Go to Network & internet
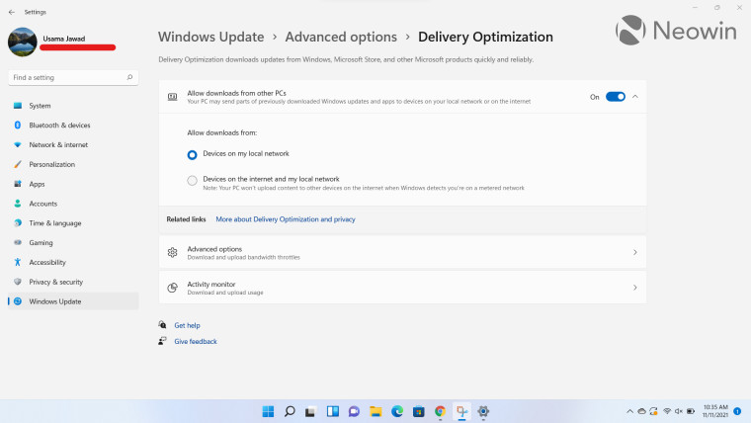Image resolution: width=751 pixels, height=423 pixels. tap(73, 144)
